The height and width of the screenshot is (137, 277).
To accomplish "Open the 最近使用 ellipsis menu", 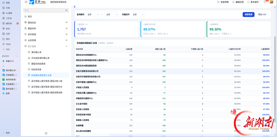I will pos(17,56).
